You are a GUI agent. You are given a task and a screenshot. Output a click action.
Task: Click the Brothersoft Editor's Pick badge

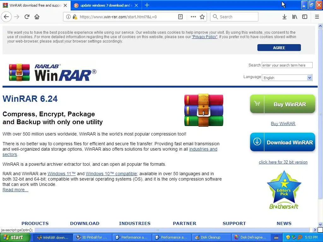pos(284,190)
